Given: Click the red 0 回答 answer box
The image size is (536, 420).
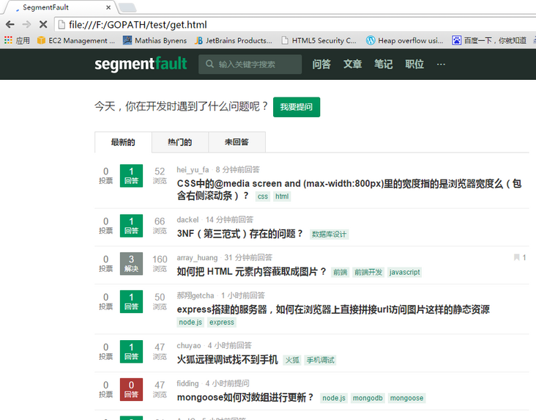Looking at the screenshot, I should (x=131, y=389).
